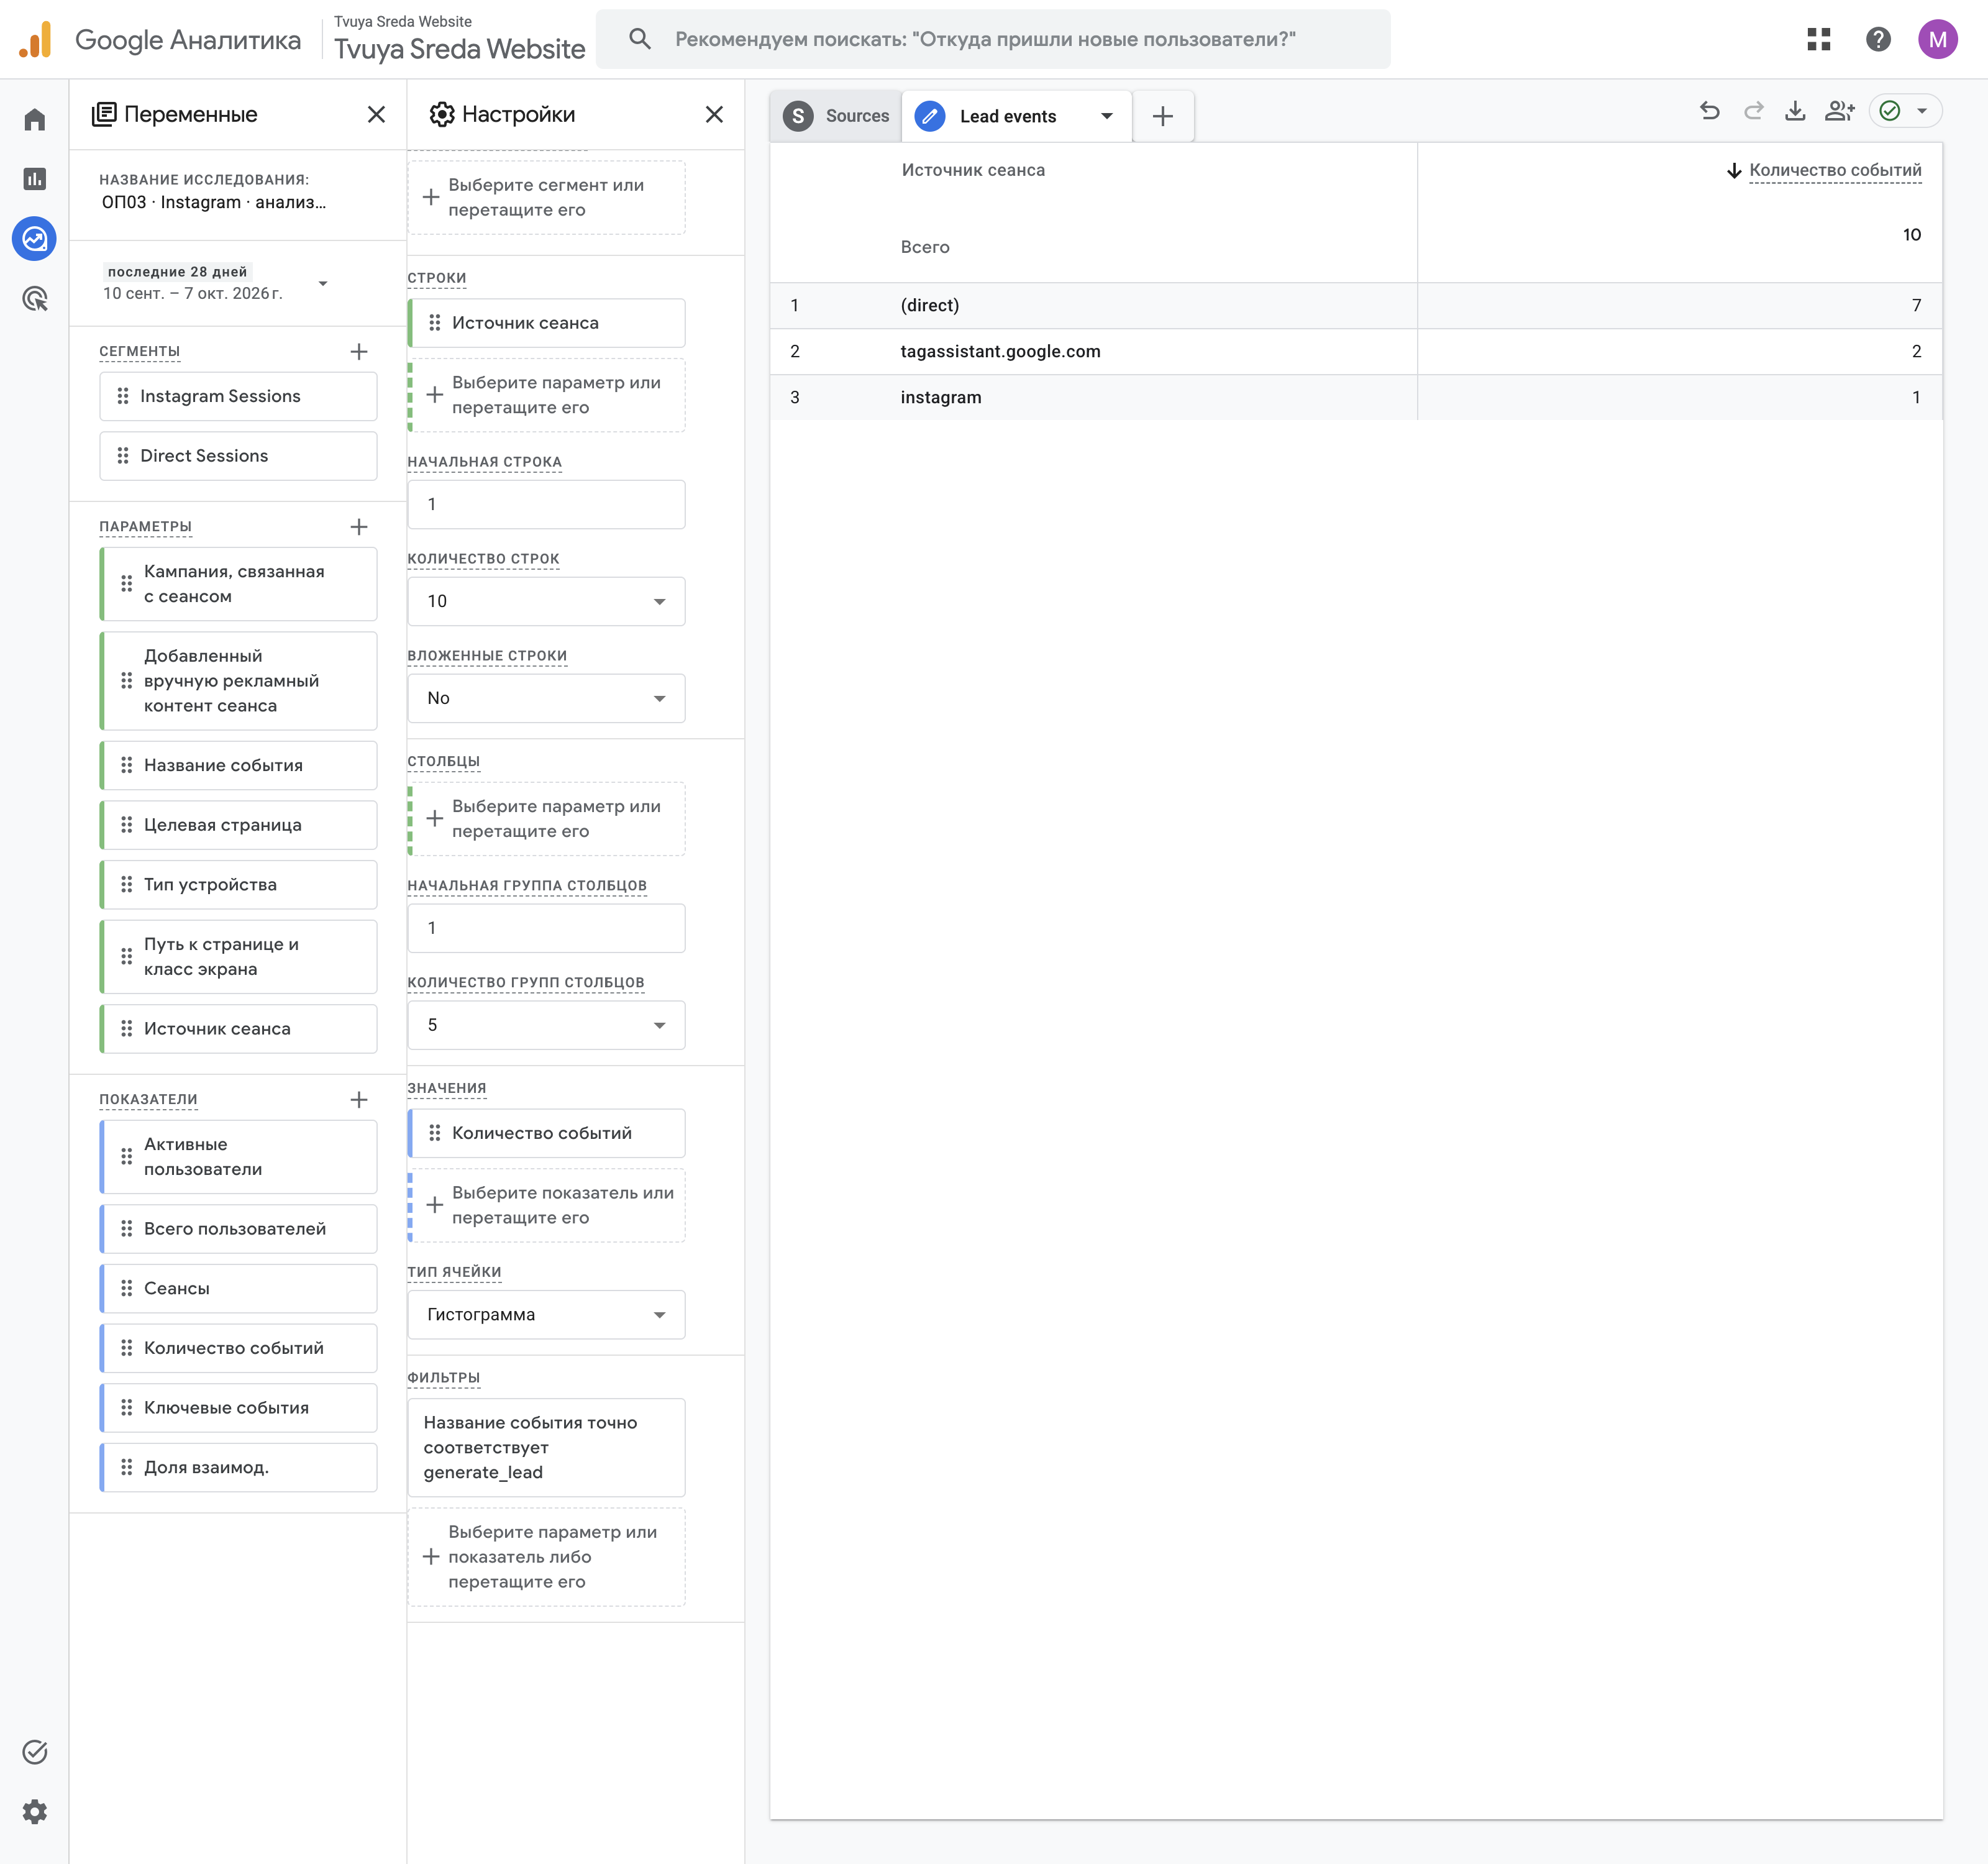Click the checkmark circle icon at sidebar bottom
This screenshot has width=1988, height=1864.
pyautogui.click(x=35, y=1751)
